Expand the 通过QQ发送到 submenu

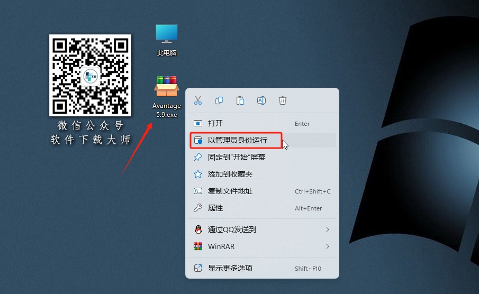(x=262, y=229)
